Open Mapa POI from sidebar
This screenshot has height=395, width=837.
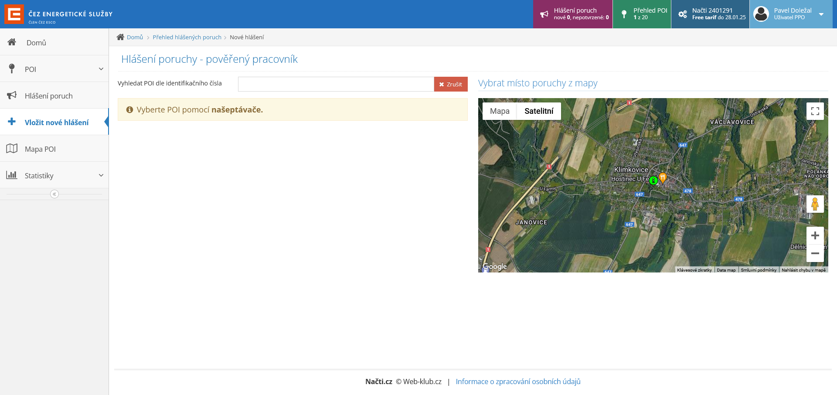40,149
